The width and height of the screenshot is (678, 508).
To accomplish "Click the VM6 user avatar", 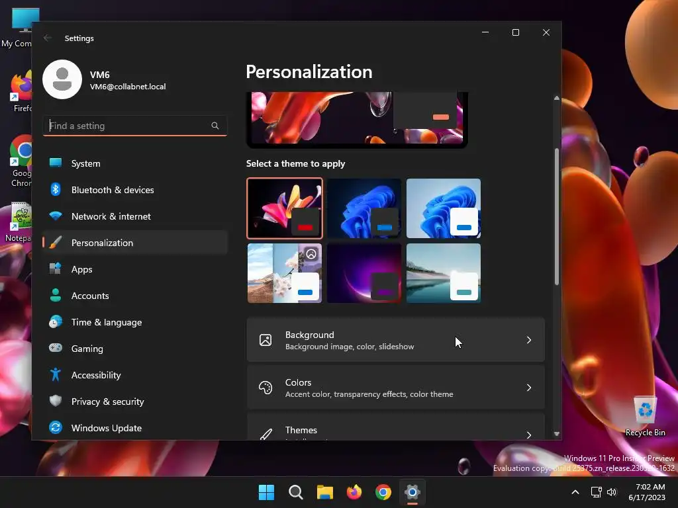I will coord(62,79).
